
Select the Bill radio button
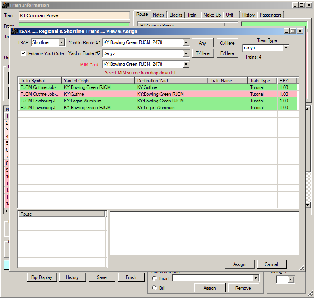[154, 288]
